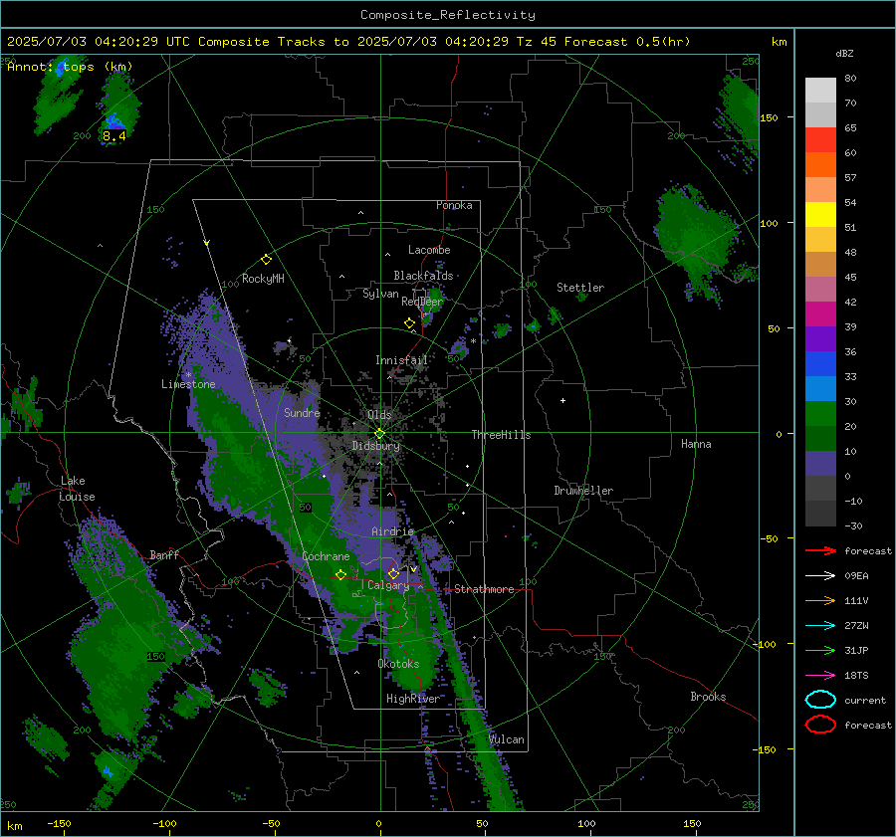Select the magenta 18TS track arrow
This screenshot has width=896, height=837.
820,676
